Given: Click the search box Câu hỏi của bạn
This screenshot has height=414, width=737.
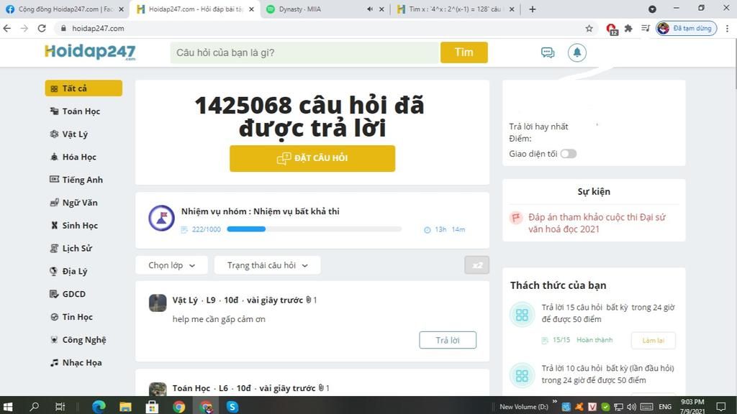Looking at the screenshot, I should pos(305,52).
